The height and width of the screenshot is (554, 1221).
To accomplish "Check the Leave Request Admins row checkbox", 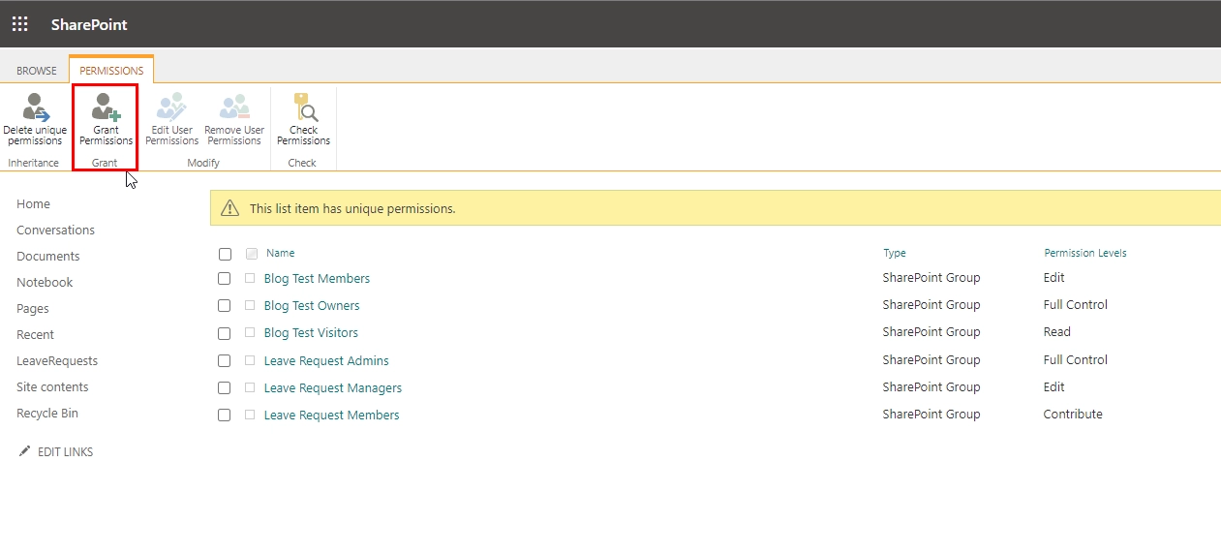I will click(225, 361).
